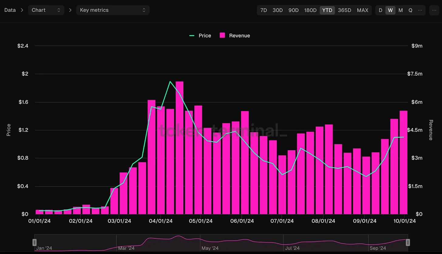Select the MAX time range

[x=362, y=10]
